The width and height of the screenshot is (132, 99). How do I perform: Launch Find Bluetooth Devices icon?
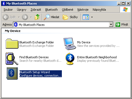click(x=12, y=59)
